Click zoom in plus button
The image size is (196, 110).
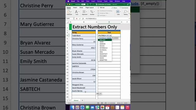coord(122,103)
